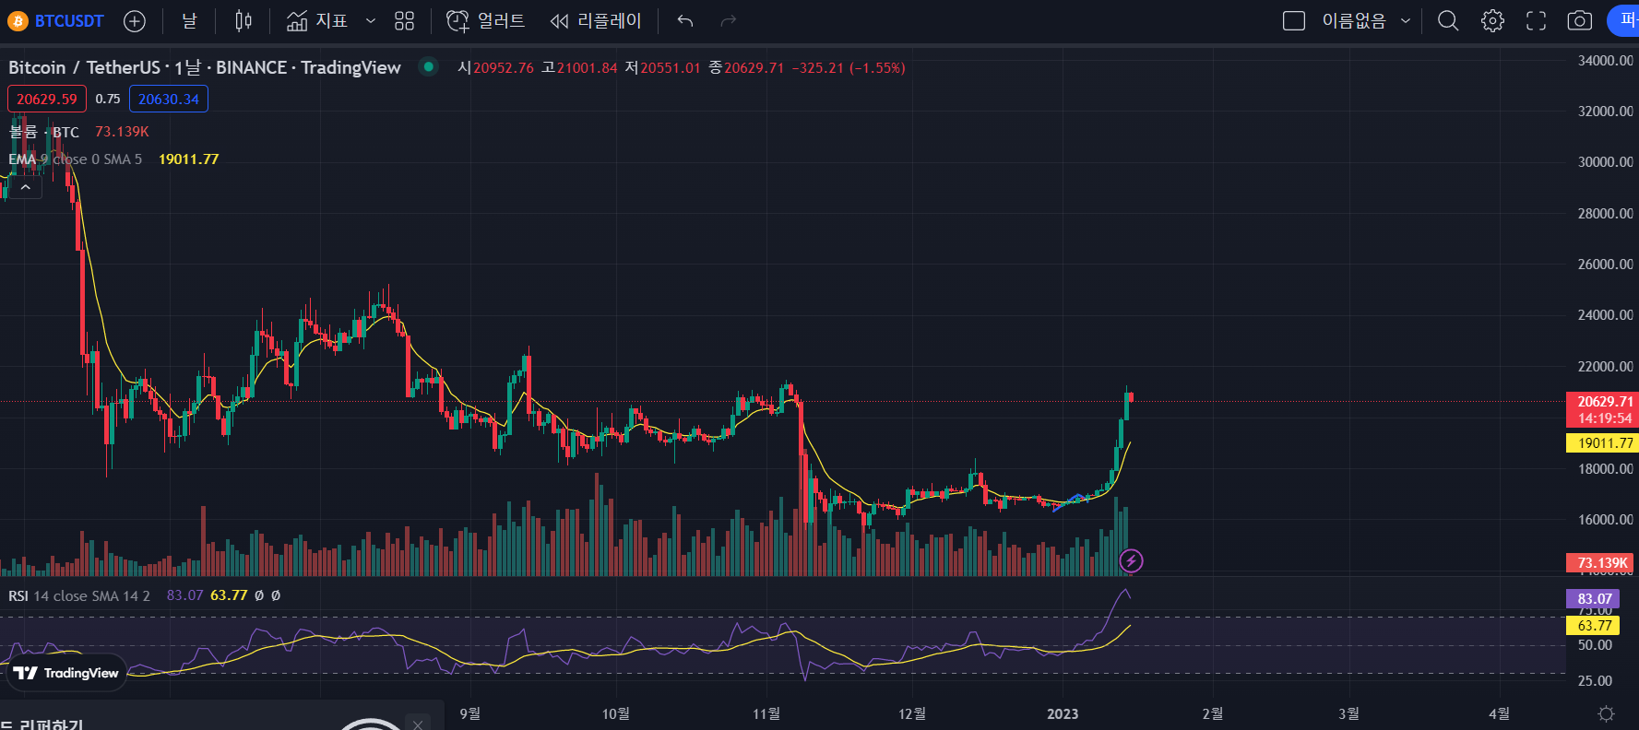Expand the favorite indicators chevron
This screenshot has height=730, width=1639.
coord(371,20)
